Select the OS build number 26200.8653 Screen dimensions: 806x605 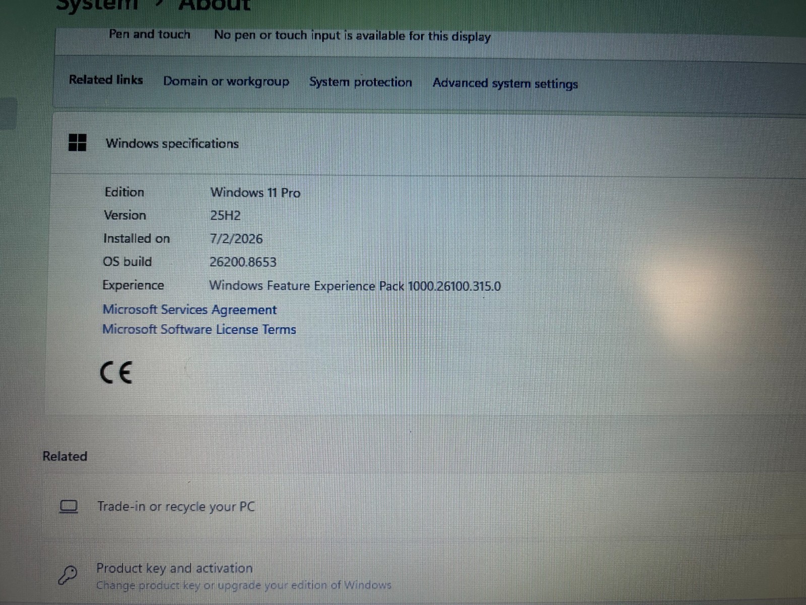[243, 262]
